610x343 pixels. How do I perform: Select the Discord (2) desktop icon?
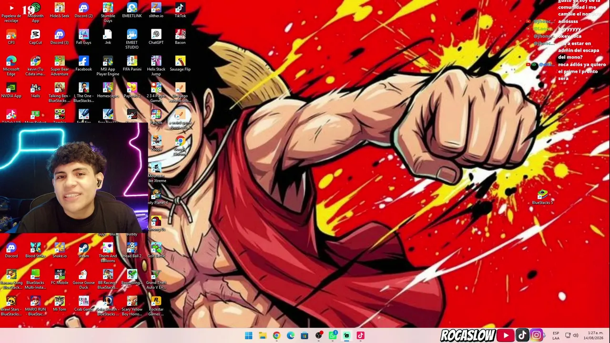click(x=83, y=10)
